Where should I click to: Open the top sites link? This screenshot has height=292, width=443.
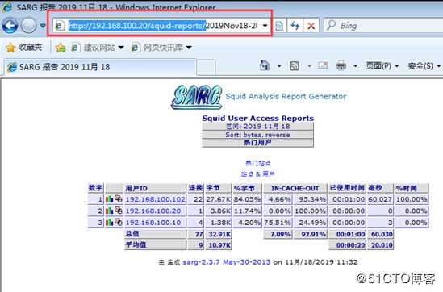point(258,163)
